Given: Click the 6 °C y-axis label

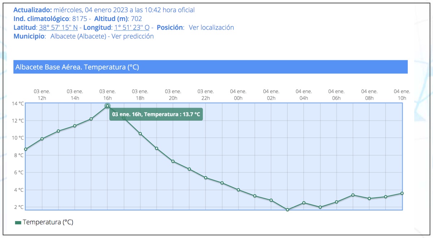Looking at the screenshot, I should [19, 173].
